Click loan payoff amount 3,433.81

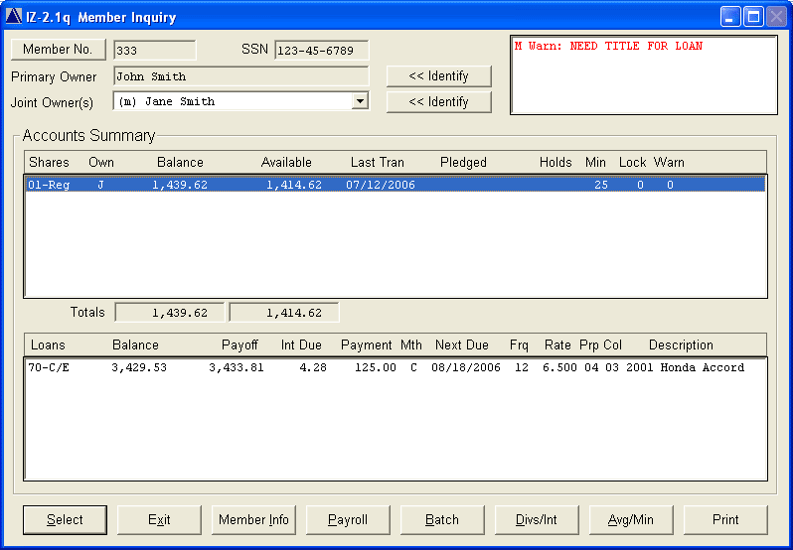click(237, 367)
